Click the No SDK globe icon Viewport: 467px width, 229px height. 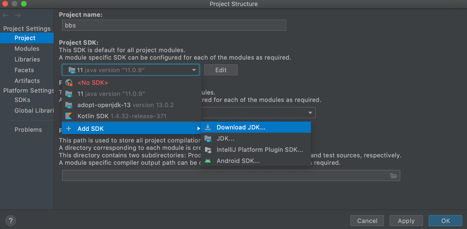(x=69, y=83)
